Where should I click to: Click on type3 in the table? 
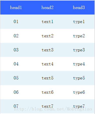click(x=79, y=50)
